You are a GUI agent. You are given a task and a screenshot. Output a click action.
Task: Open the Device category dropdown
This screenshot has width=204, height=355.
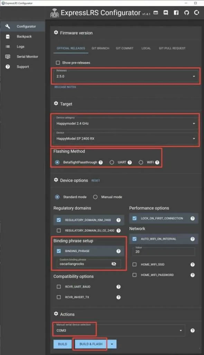(x=126, y=123)
